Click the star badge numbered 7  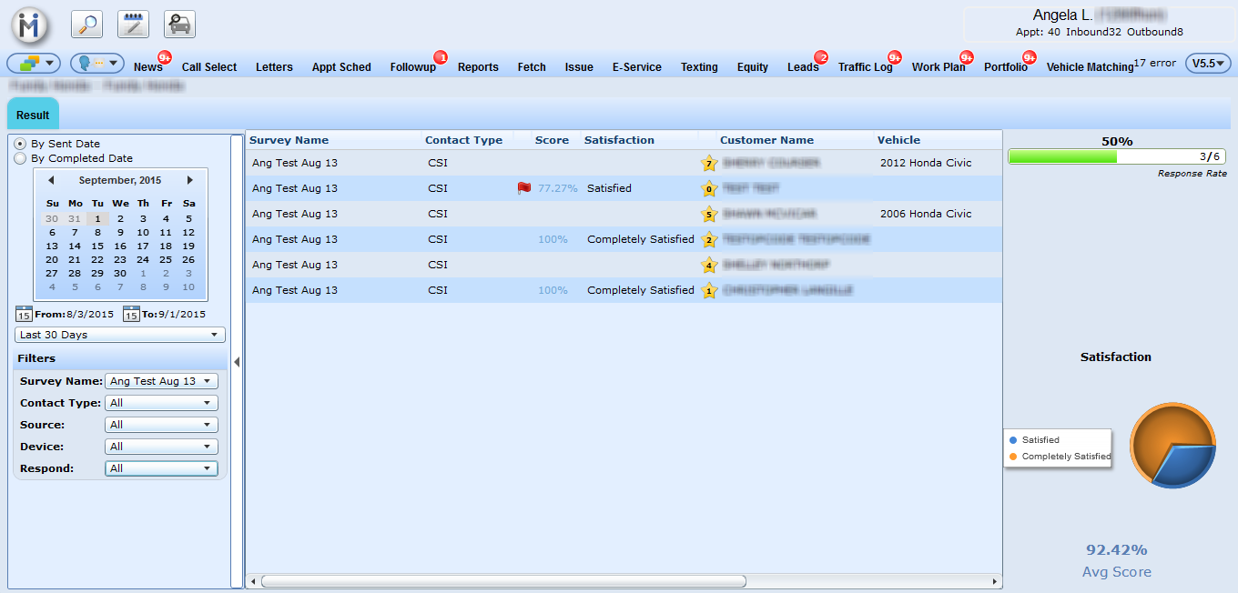[709, 164]
